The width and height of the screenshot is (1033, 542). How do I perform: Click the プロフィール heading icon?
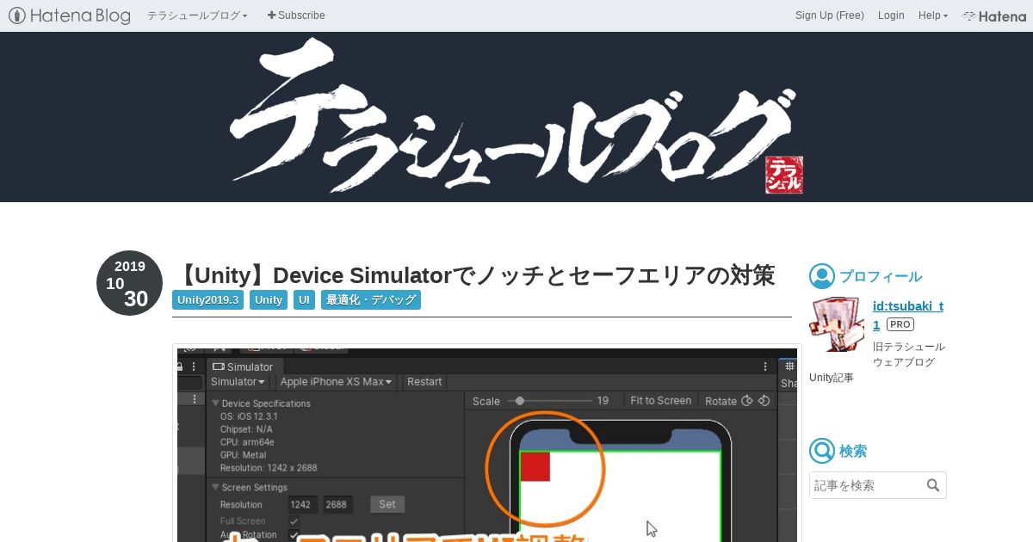click(822, 276)
